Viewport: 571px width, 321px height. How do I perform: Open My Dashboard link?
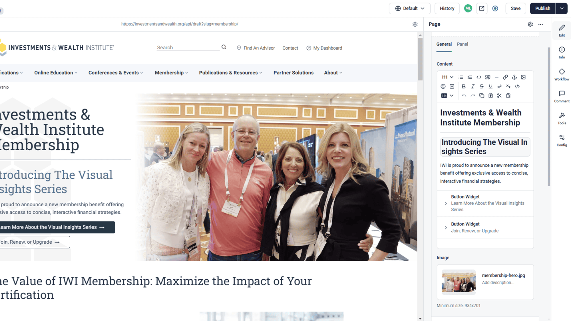[x=324, y=48]
